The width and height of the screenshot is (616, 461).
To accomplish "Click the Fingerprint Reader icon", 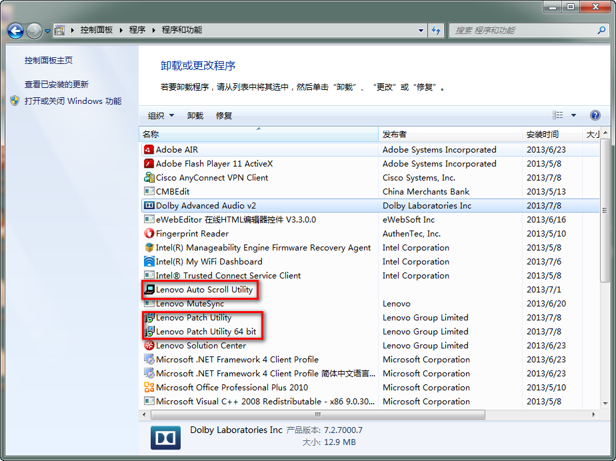I will tap(149, 234).
